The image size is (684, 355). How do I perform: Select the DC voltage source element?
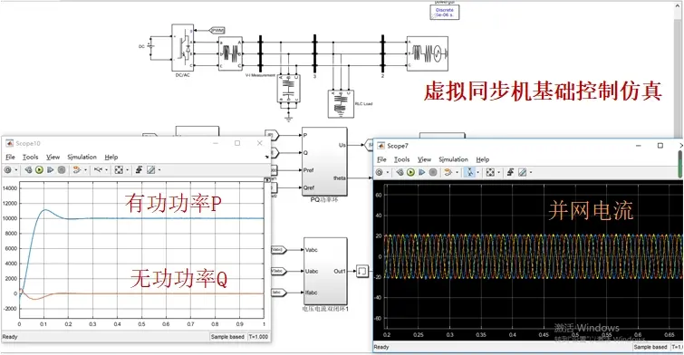click(x=151, y=46)
